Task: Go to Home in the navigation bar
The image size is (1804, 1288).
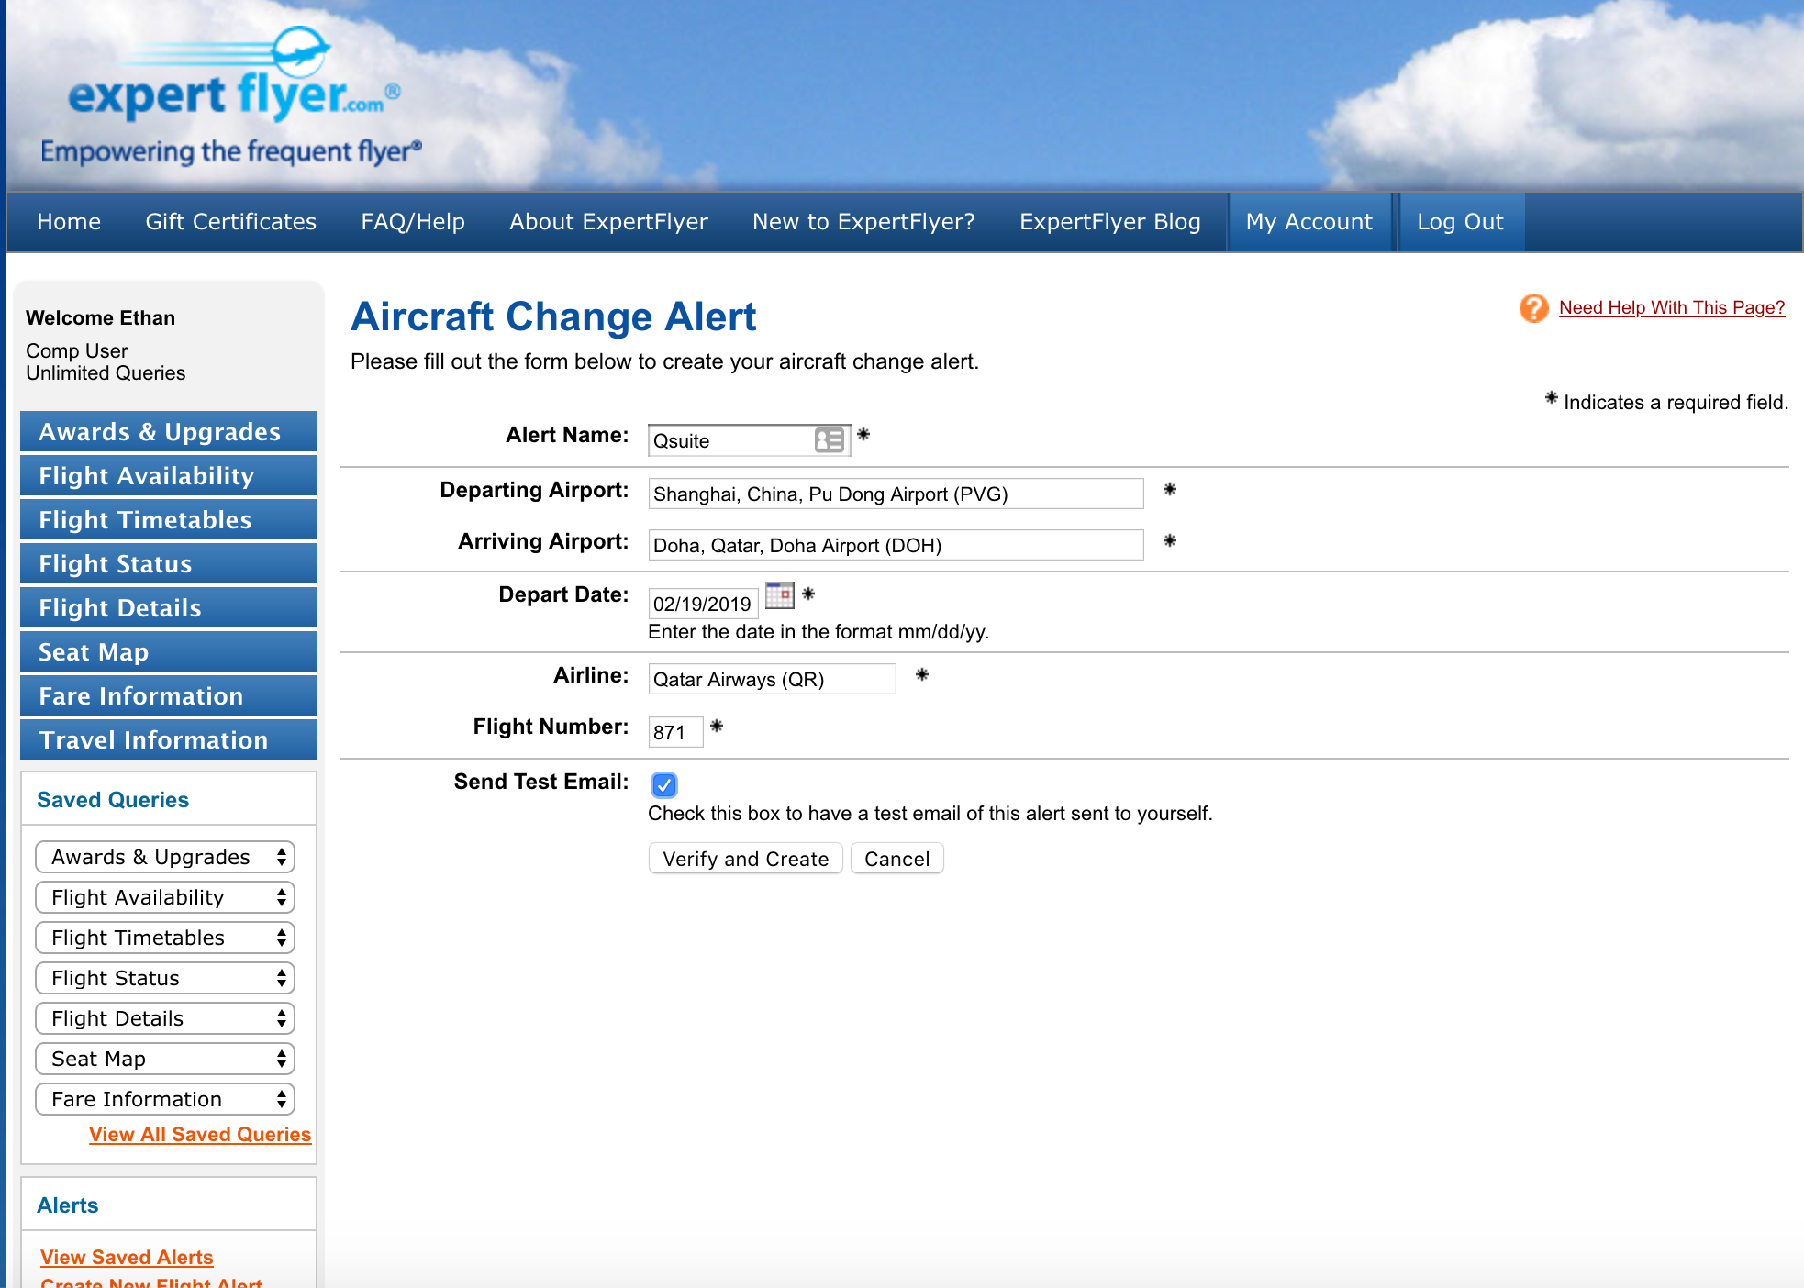Action: click(x=69, y=222)
